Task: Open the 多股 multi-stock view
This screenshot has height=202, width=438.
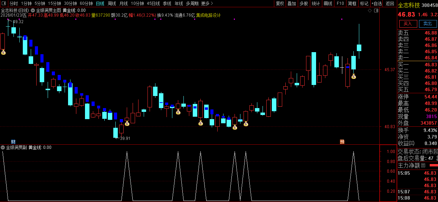Action: 304,3
